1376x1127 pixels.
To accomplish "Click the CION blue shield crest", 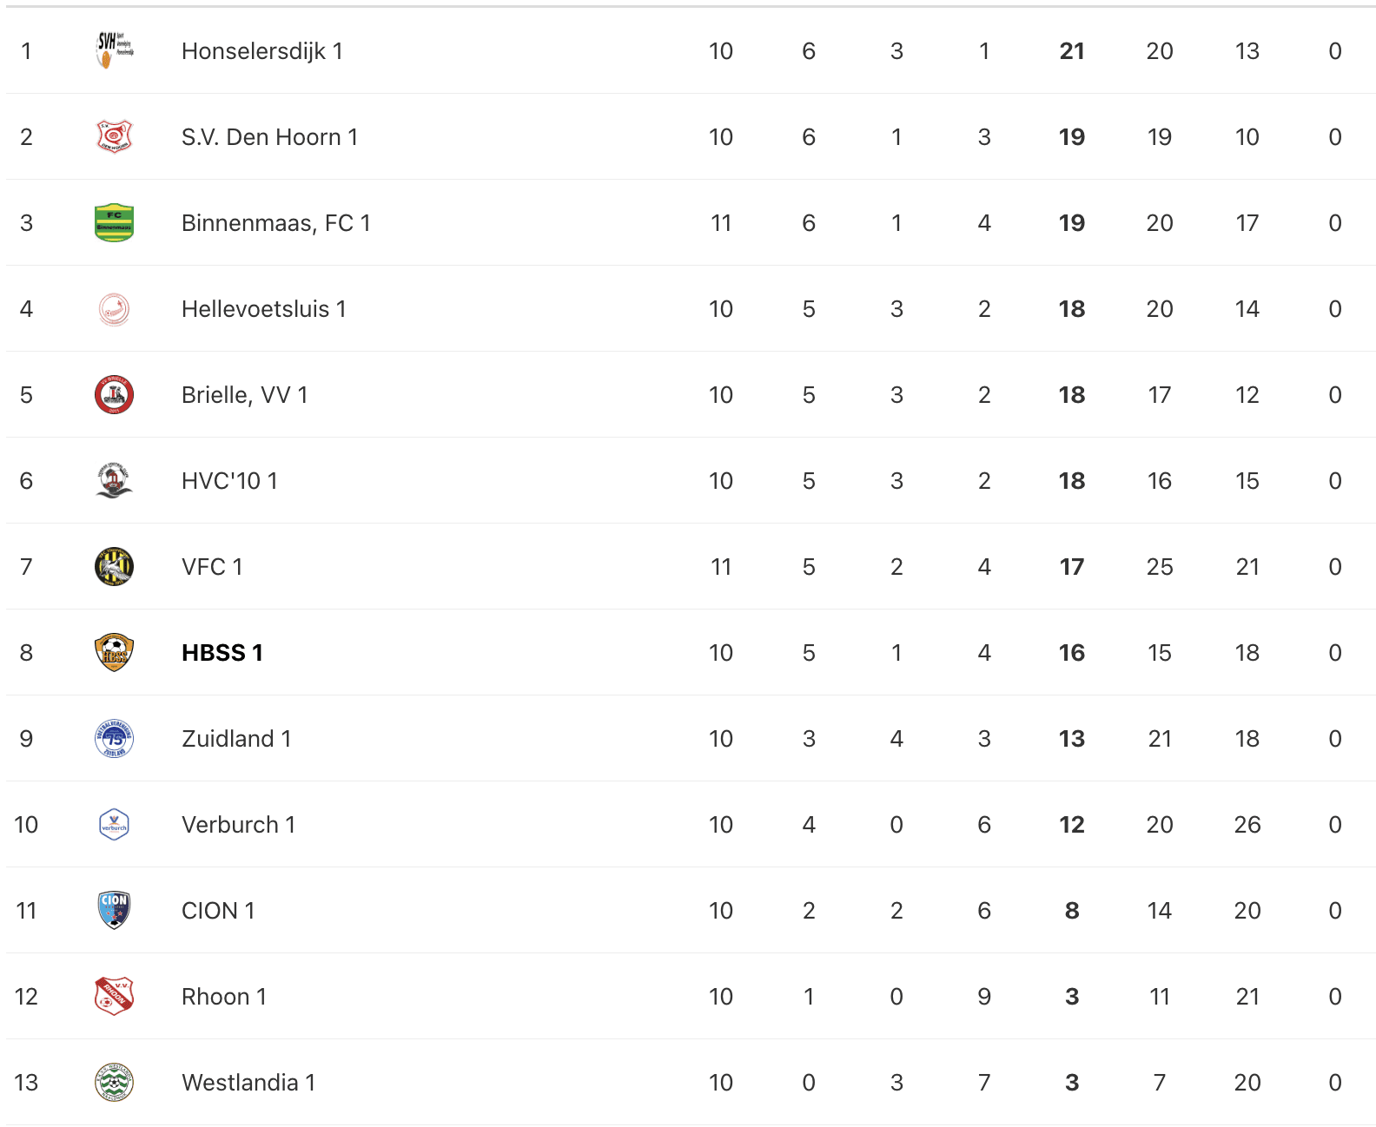I will pyautogui.click(x=114, y=910).
